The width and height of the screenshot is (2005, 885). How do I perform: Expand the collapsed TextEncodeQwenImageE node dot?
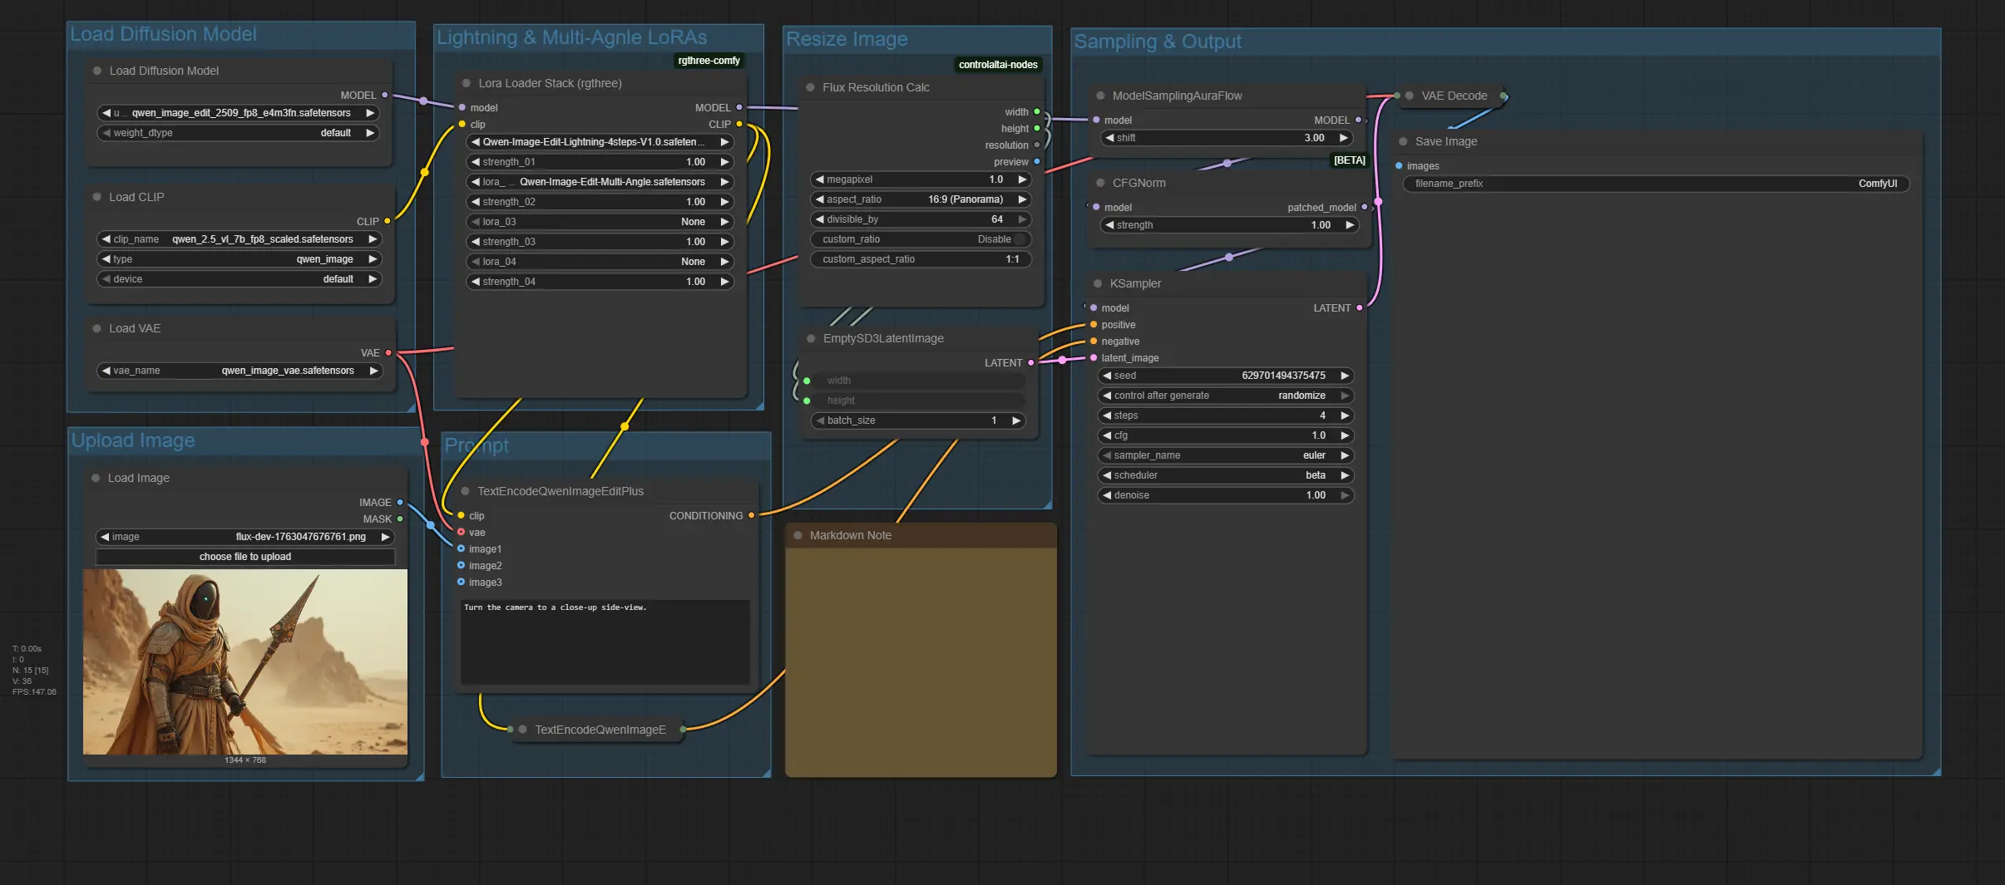click(523, 730)
